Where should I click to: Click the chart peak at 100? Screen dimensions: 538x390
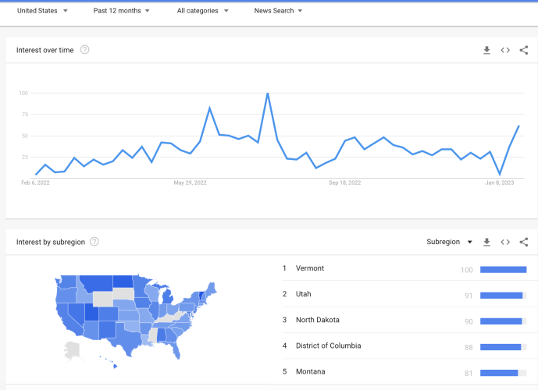(x=268, y=94)
